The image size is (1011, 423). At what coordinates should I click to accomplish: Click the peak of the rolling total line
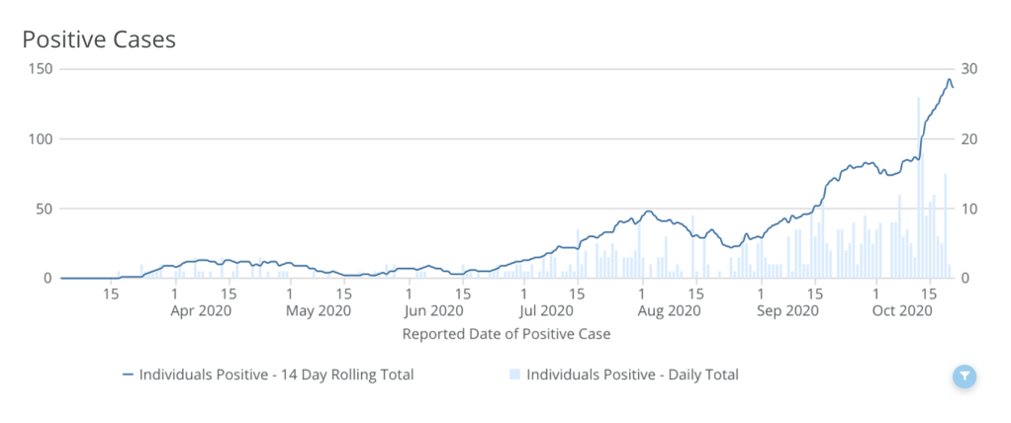coord(949,80)
